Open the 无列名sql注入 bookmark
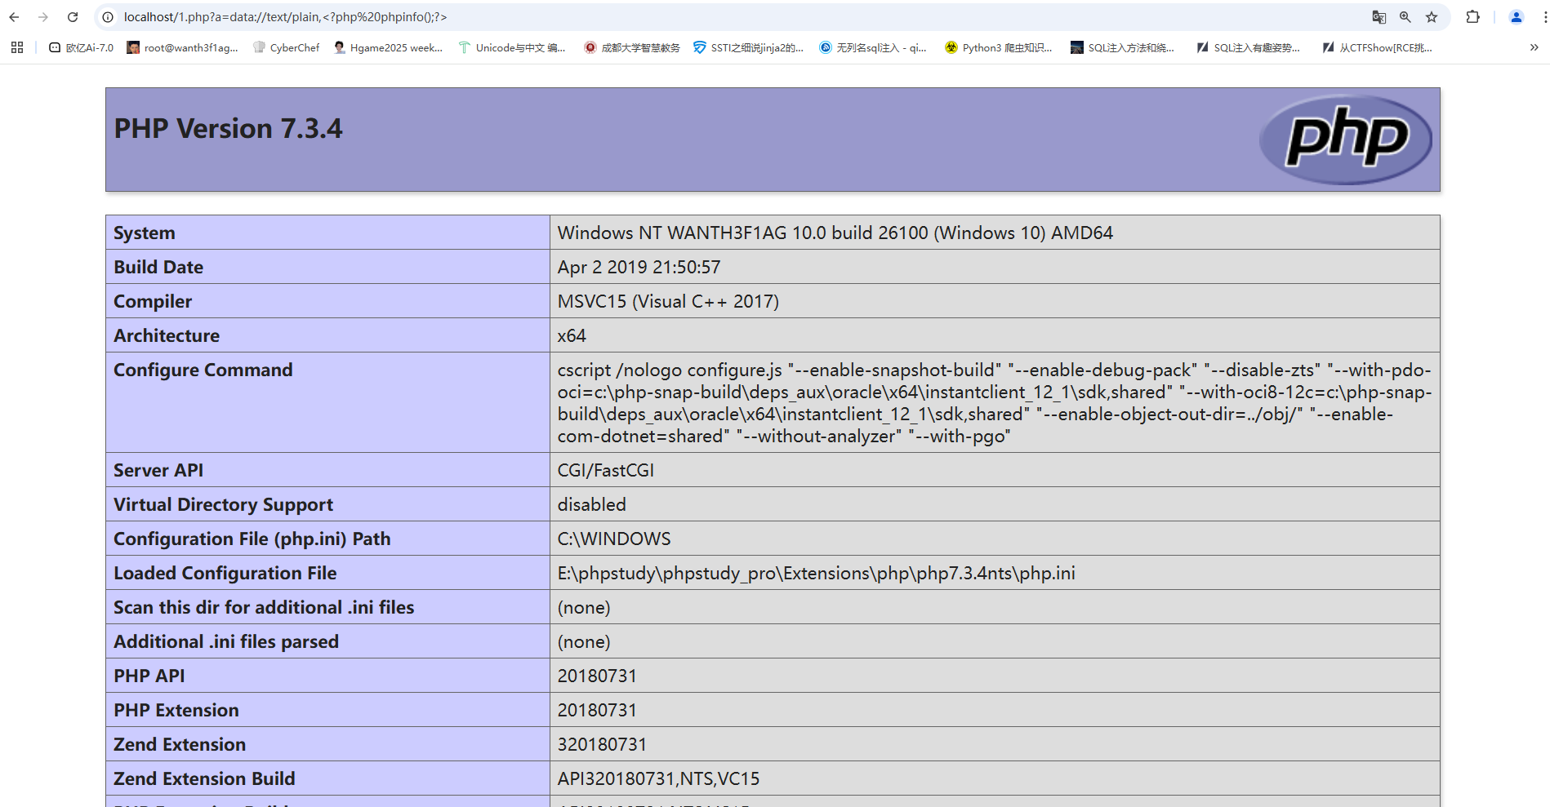This screenshot has height=807, width=1550. point(872,48)
